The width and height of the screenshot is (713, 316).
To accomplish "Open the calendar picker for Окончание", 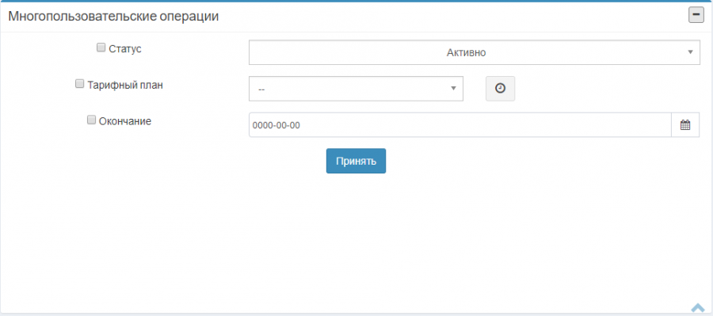I will tap(685, 124).
